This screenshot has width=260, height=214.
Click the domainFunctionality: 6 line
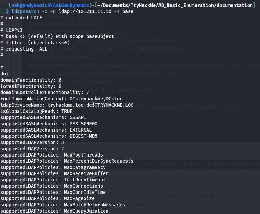31,80
